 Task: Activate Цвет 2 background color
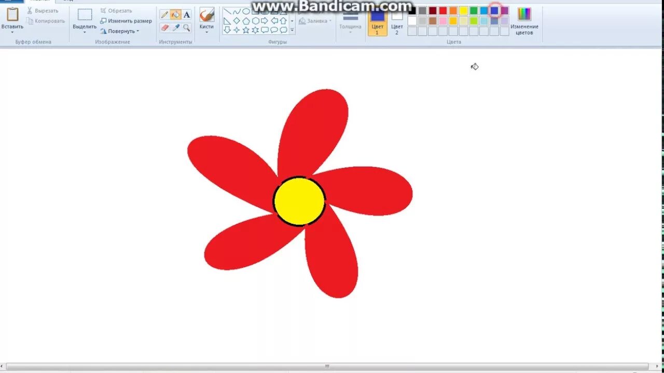[397, 22]
